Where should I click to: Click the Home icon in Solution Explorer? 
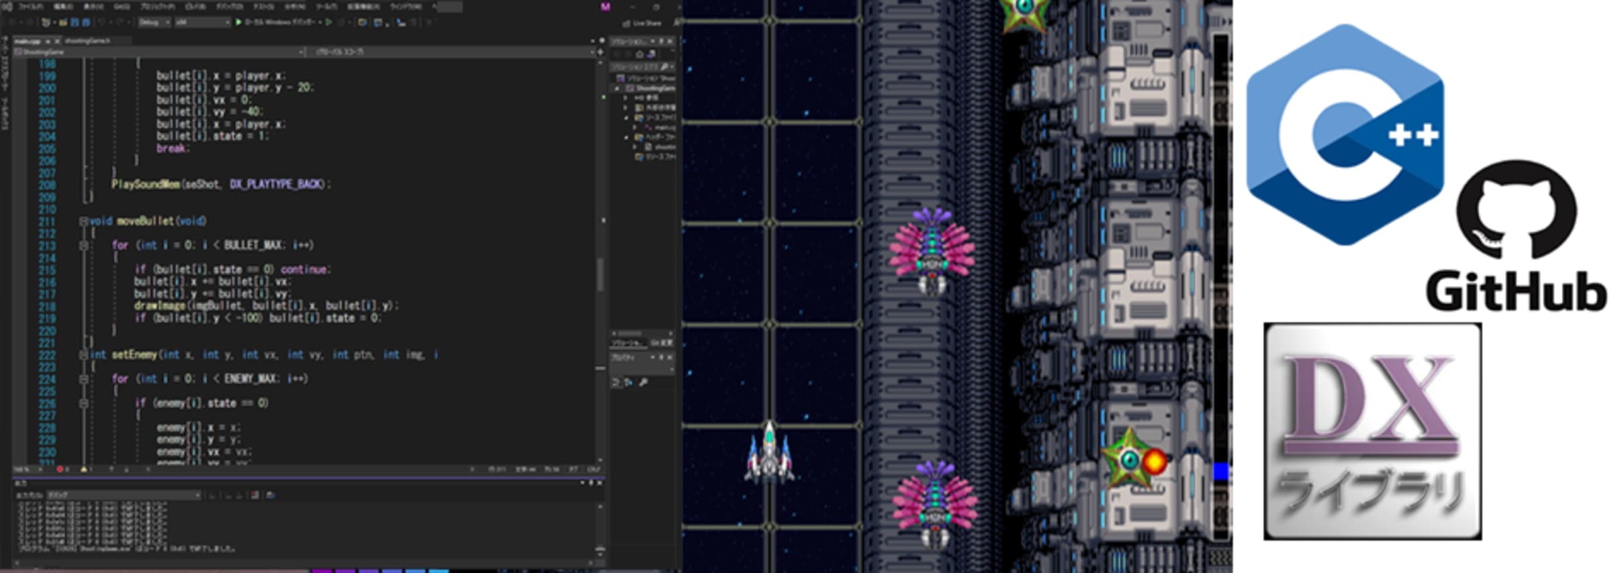[x=640, y=54]
